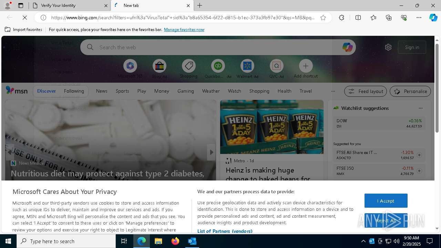Add this page to favorites star

[x=323, y=18]
